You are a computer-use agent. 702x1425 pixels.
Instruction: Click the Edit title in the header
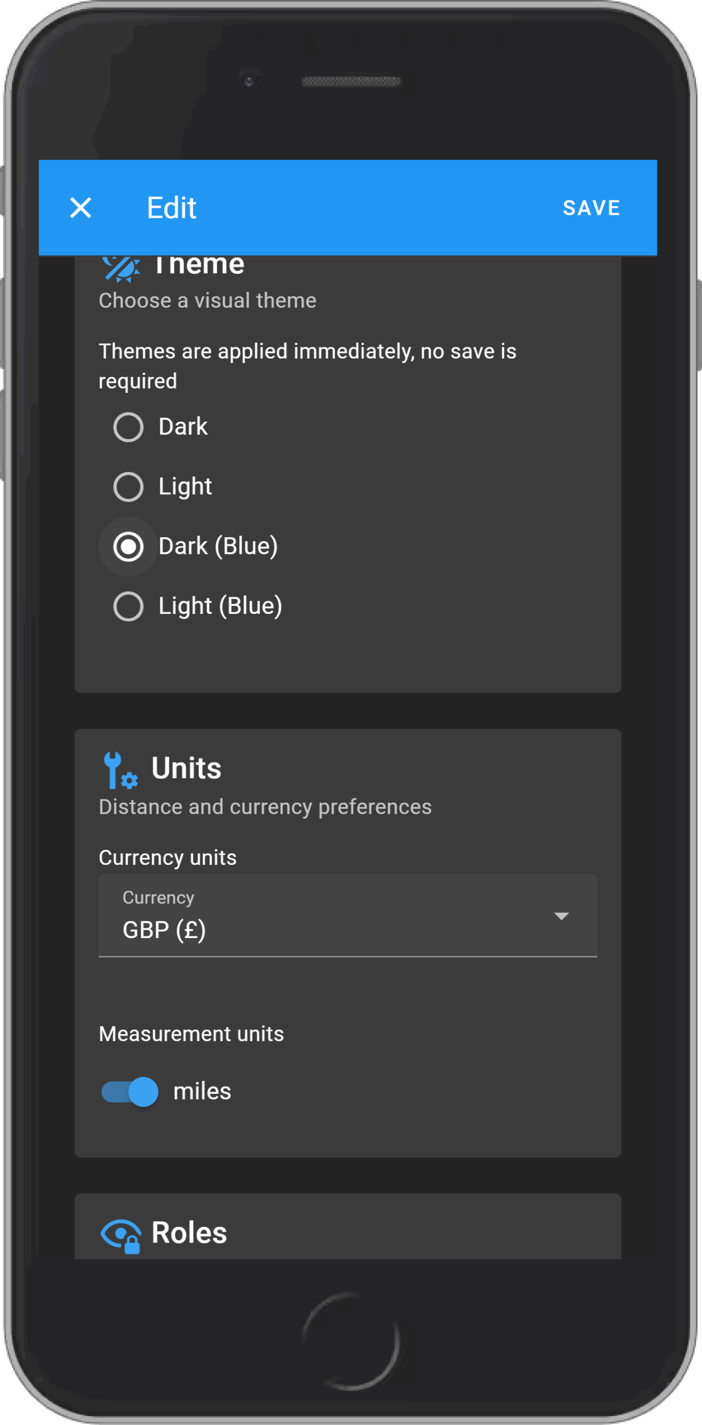pos(171,208)
